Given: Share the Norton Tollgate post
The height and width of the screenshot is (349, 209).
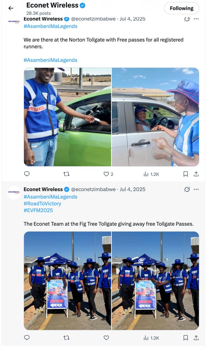Looking at the screenshot, I should pos(196,174).
